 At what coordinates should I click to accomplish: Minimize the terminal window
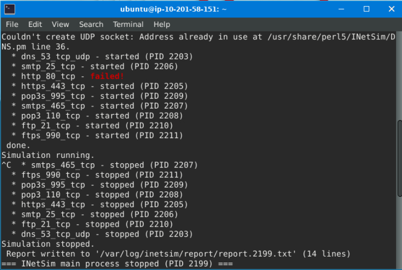pyautogui.click(x=342, y=9)
